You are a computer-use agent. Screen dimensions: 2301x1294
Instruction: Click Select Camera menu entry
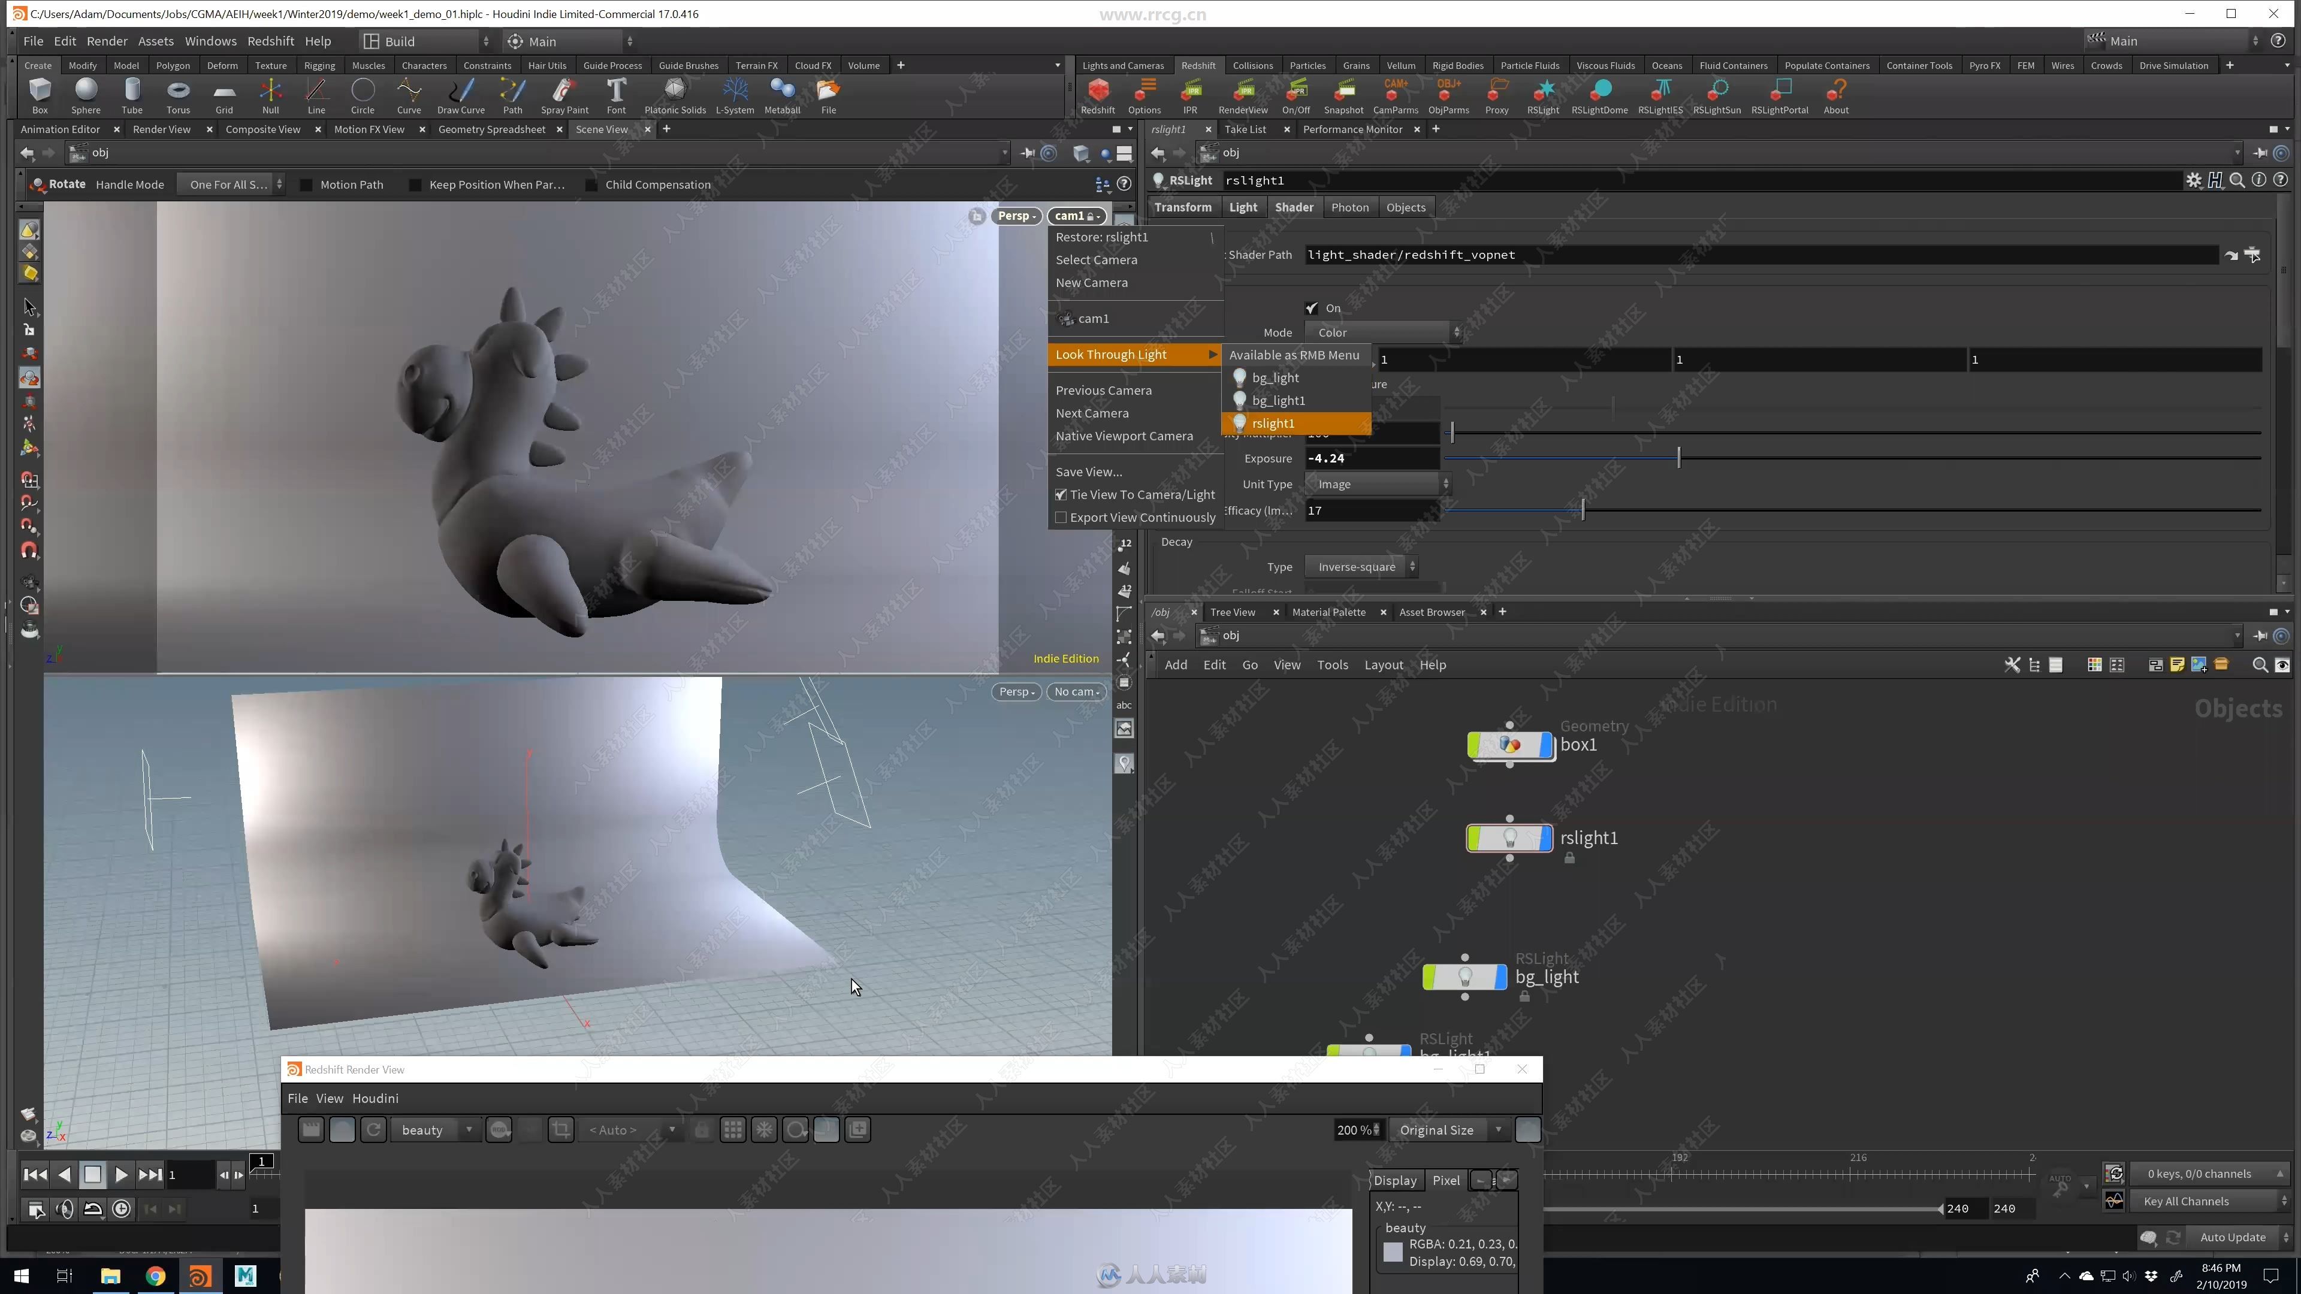[x=1096, y=260]
